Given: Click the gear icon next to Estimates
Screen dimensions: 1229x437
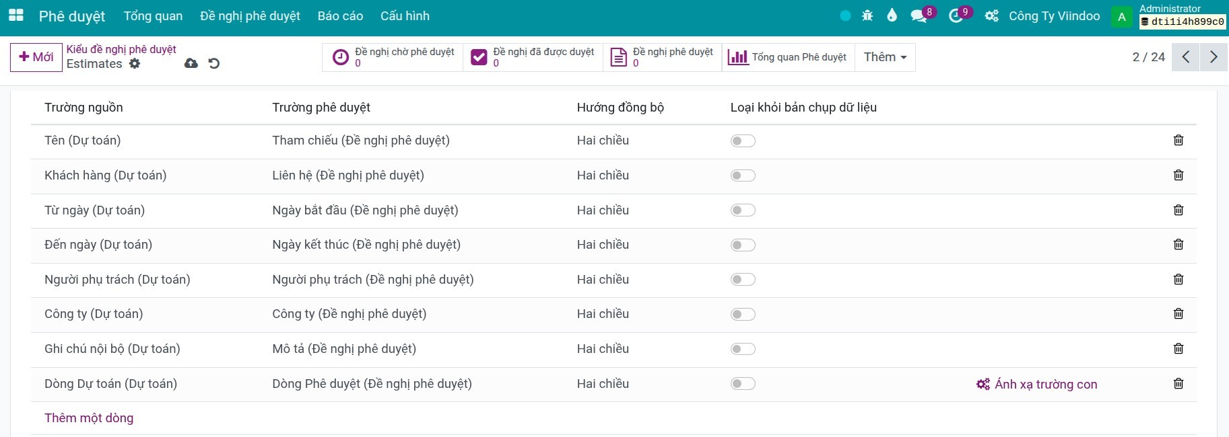Looking at the screenshot, I should pos(135,63).
